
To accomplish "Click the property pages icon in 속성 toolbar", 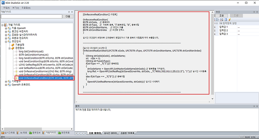I will coord(226,20).
